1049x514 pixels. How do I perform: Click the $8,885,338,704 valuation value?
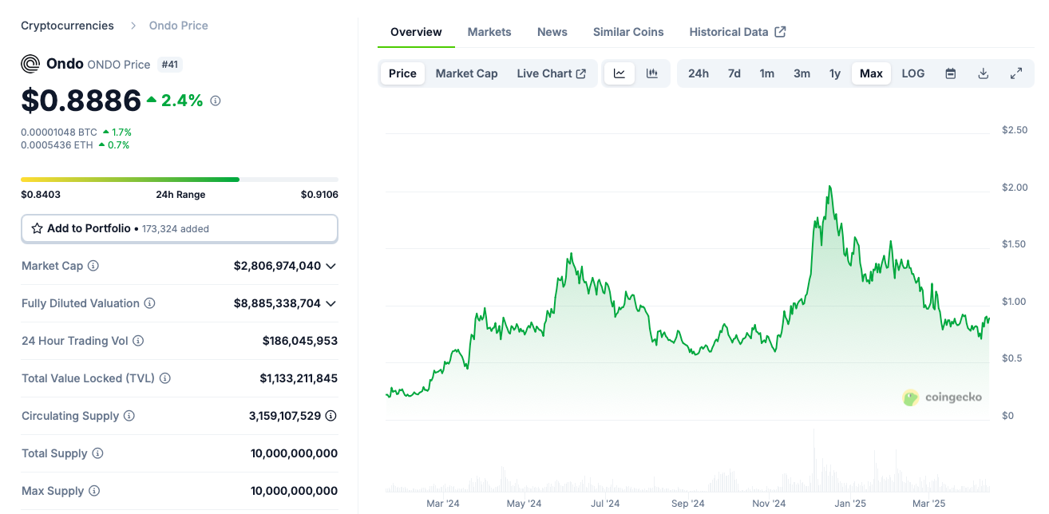click(277, 303)
